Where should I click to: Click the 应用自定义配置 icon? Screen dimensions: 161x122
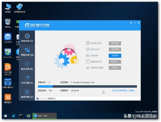pos(88,68)
